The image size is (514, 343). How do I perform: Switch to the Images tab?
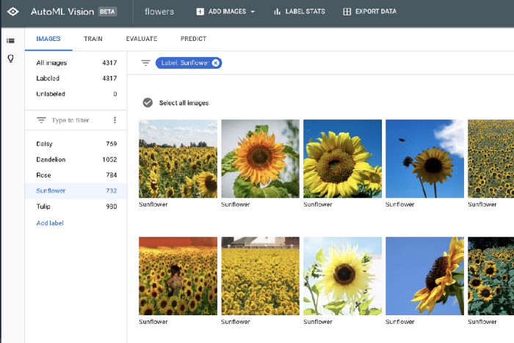48,39
